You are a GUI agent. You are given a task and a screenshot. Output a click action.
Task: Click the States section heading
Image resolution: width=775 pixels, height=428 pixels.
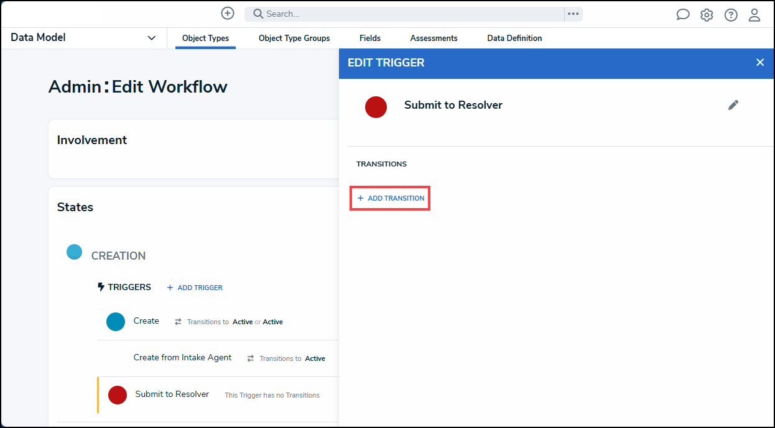click(x=75, y=207)
